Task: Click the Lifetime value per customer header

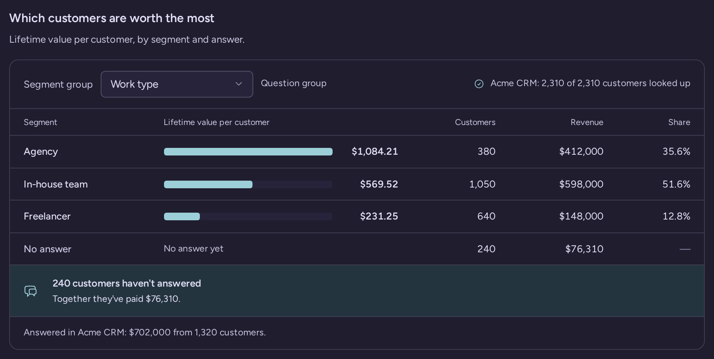Action: [217, 122]
